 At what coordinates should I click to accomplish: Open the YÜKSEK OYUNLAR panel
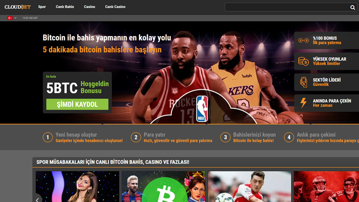[326, 61]
